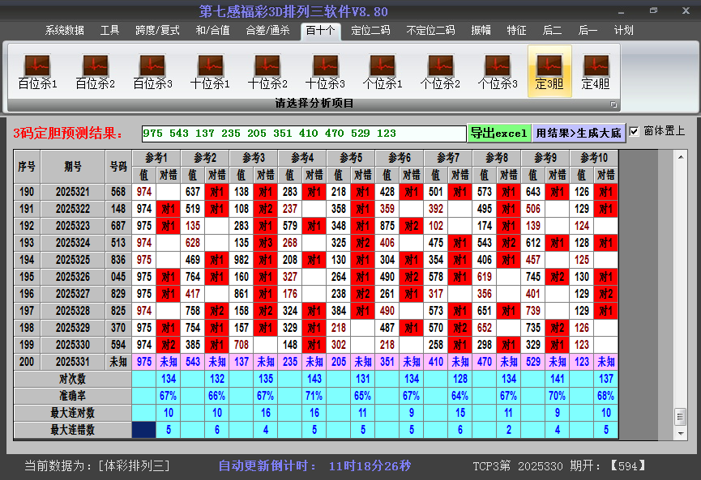Viewport: 701px width, 480px height.
Task: Click the 用结果>生成大底 button
Action: (x=580, y=131)
